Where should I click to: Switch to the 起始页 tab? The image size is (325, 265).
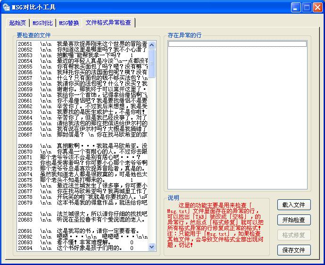coord(17,23)
